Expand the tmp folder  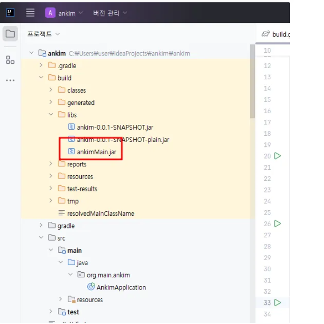[x=51, y=200]
